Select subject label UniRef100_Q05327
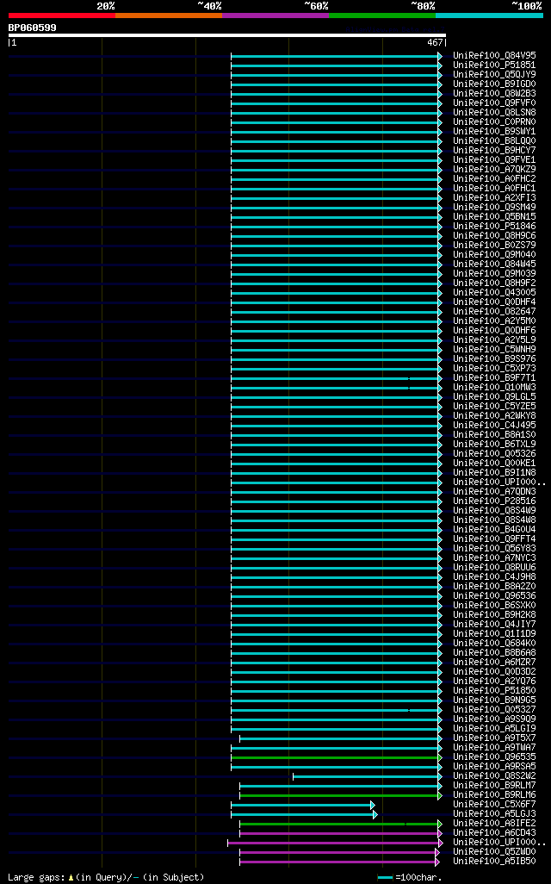The image size is (551, 884). coord(495,709)
